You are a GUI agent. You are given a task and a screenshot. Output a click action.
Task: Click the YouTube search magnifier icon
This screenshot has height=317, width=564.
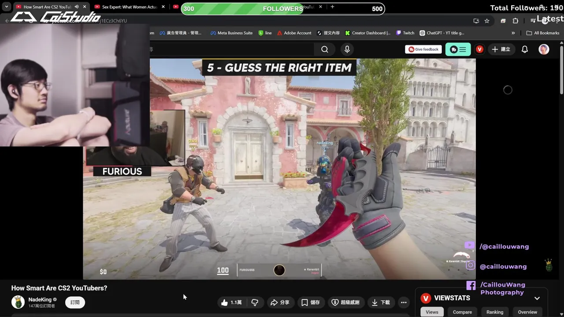click(325, 49)
